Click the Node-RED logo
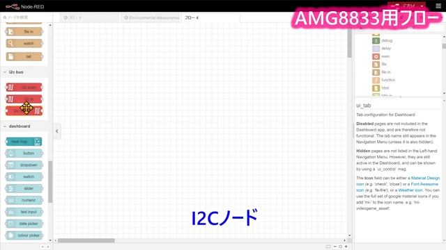 tap(25, 6)
